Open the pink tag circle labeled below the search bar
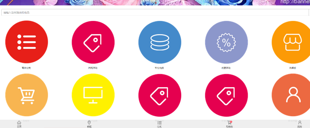 coord(93,42)
